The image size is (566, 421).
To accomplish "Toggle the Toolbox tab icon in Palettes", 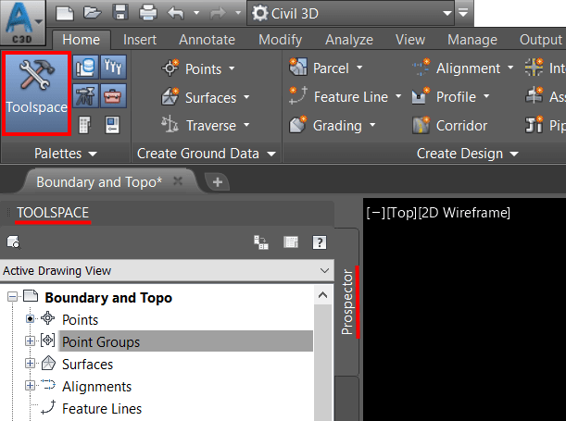I will pos(113,96).
